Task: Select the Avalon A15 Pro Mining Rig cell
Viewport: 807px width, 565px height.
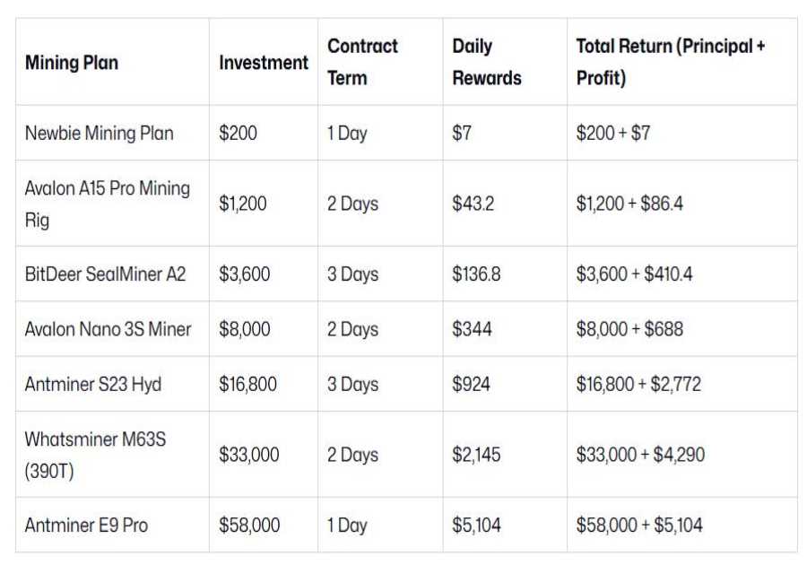Action: click(108, 204)
